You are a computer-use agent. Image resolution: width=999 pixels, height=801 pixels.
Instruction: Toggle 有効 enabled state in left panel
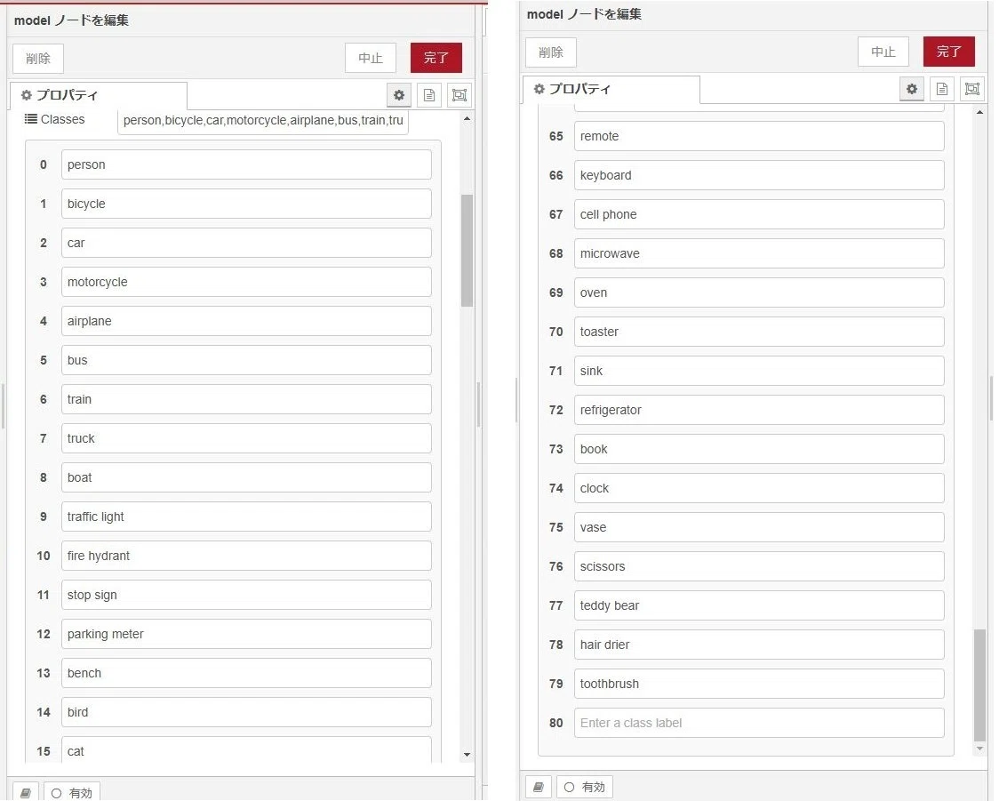point(72,793)
